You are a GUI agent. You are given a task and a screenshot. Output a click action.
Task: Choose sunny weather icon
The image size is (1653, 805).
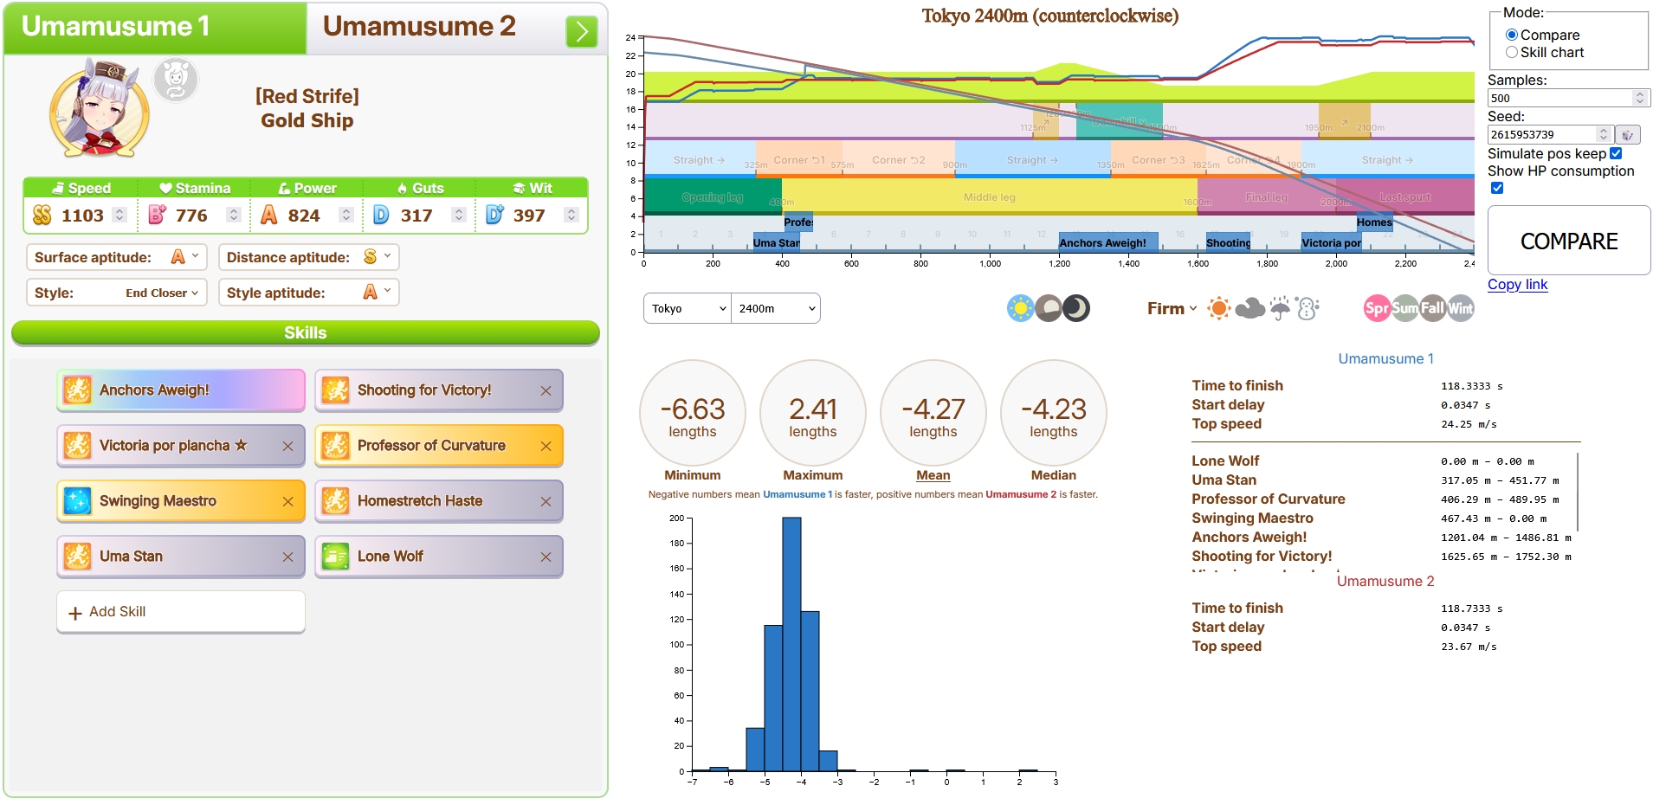point(1219,308)
